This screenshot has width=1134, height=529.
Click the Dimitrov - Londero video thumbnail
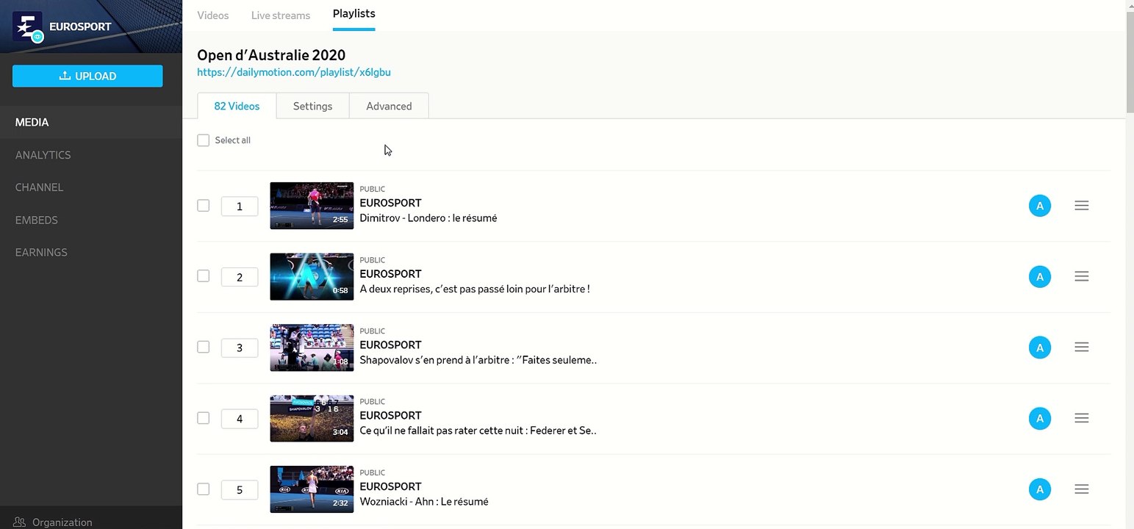tap(312, 206)
